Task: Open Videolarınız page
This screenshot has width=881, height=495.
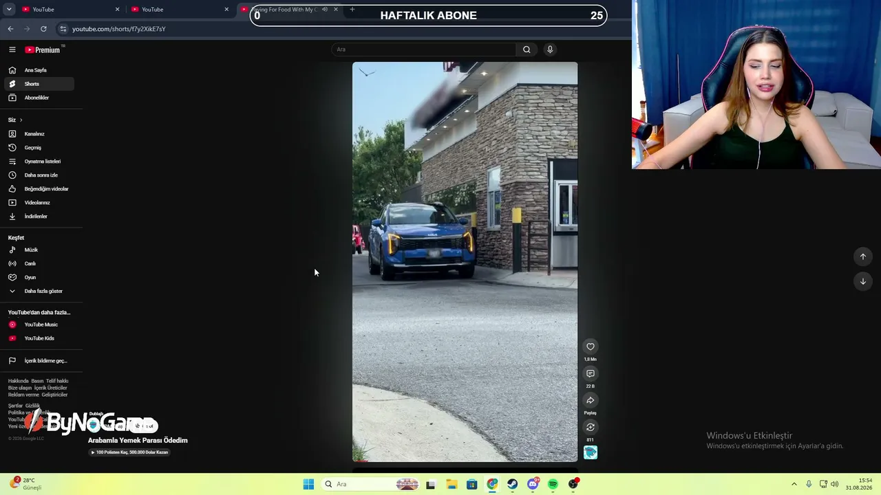Action: [39, 203]
